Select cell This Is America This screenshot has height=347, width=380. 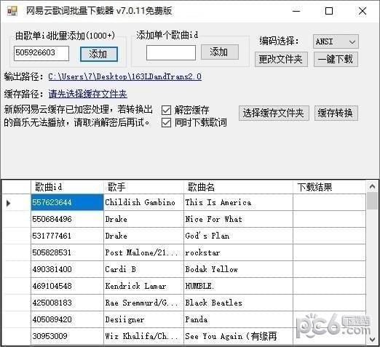(x=238, y=202)
